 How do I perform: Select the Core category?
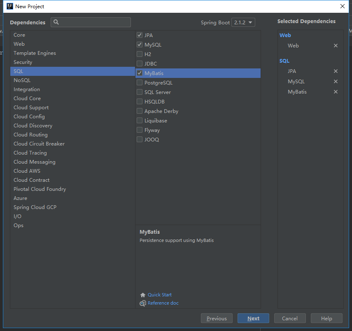coord(72,35)
